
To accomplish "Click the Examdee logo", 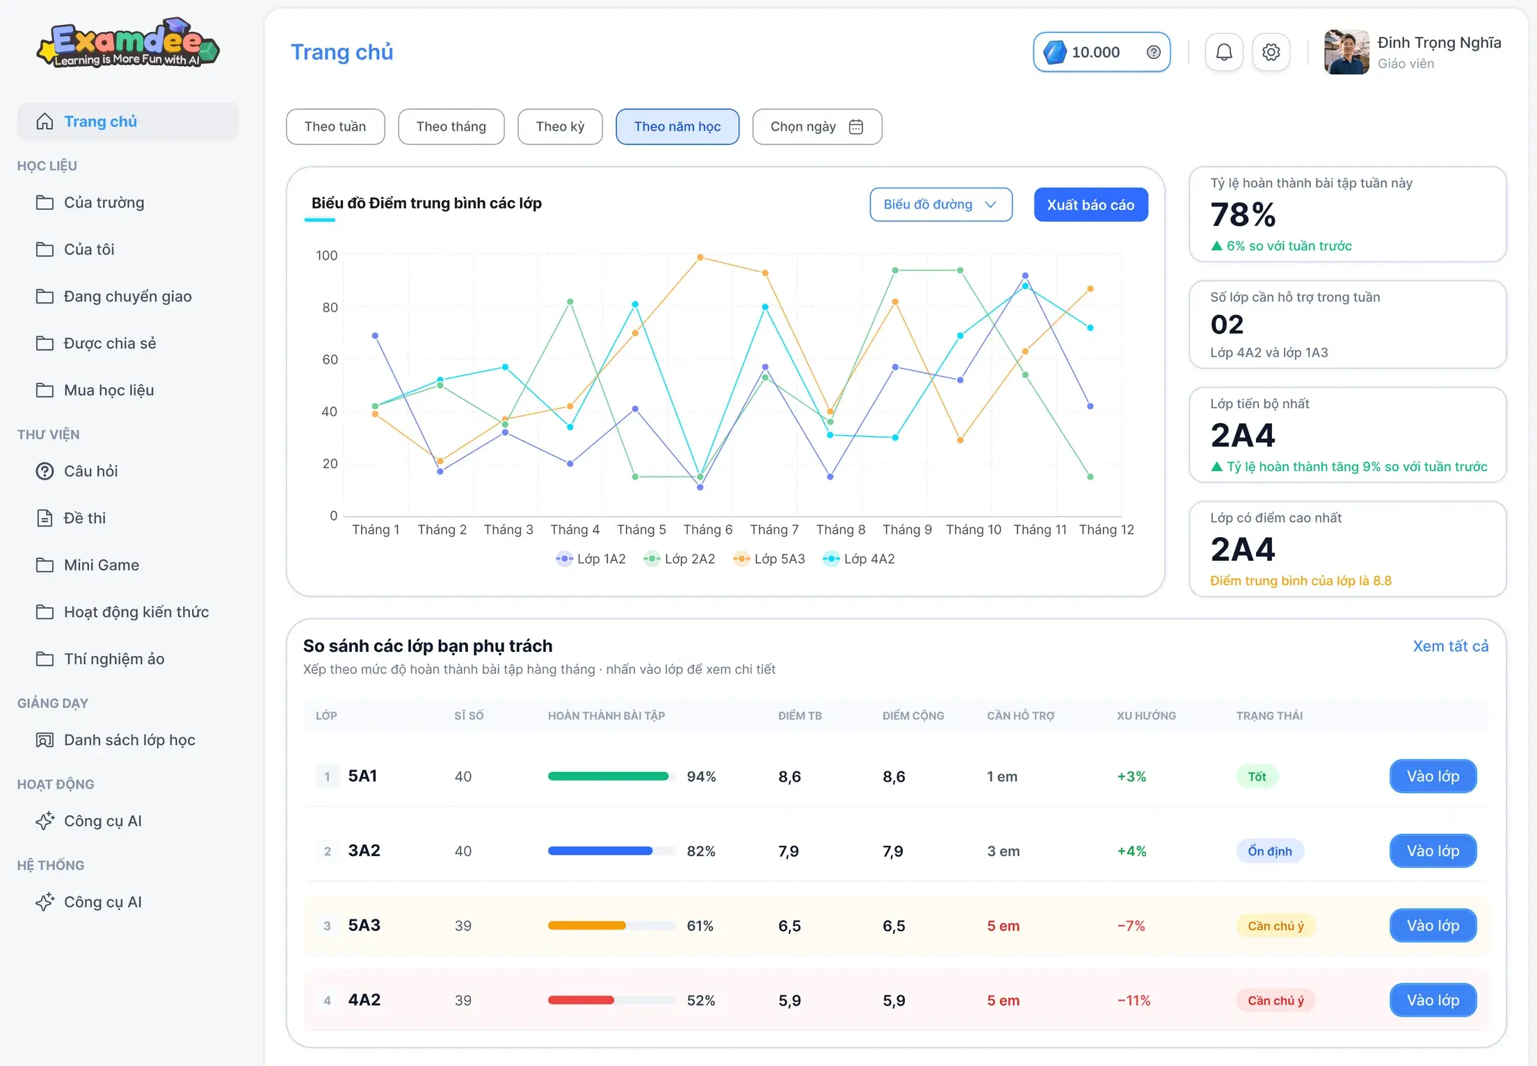I will 128,43.
